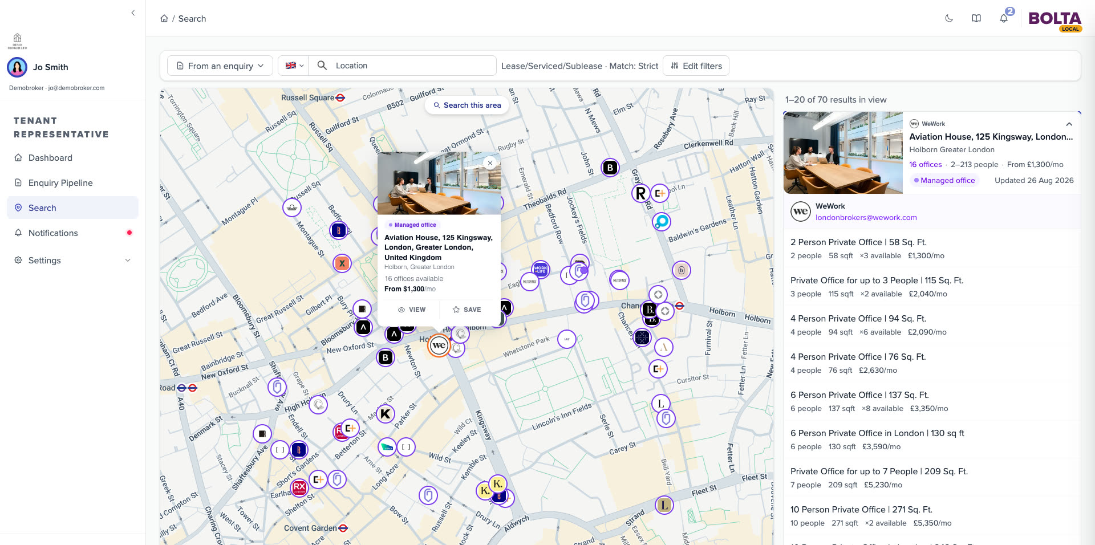Select 4 Person Private Office 94 Sq. Ft.
This screenshot has height=545, width=1095.
coord(932,325)
